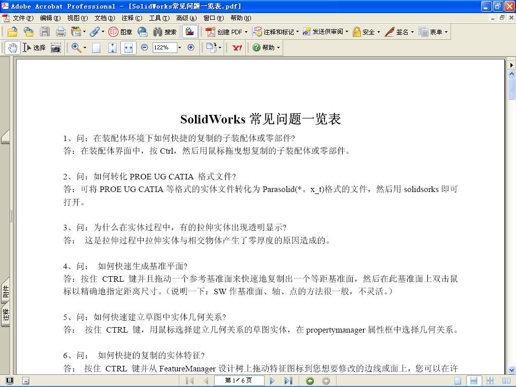Open the 窗口(W) menu
This screenshot has height=387, width=516.
pyautogui.click(x=214, y=18)
